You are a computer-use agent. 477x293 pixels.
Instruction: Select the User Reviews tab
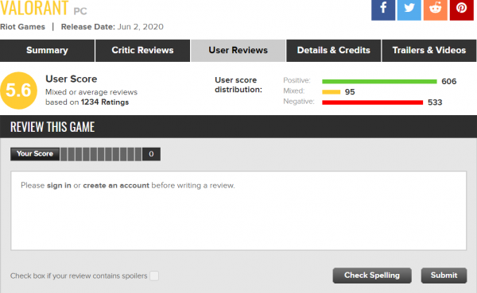pos(238,51)
